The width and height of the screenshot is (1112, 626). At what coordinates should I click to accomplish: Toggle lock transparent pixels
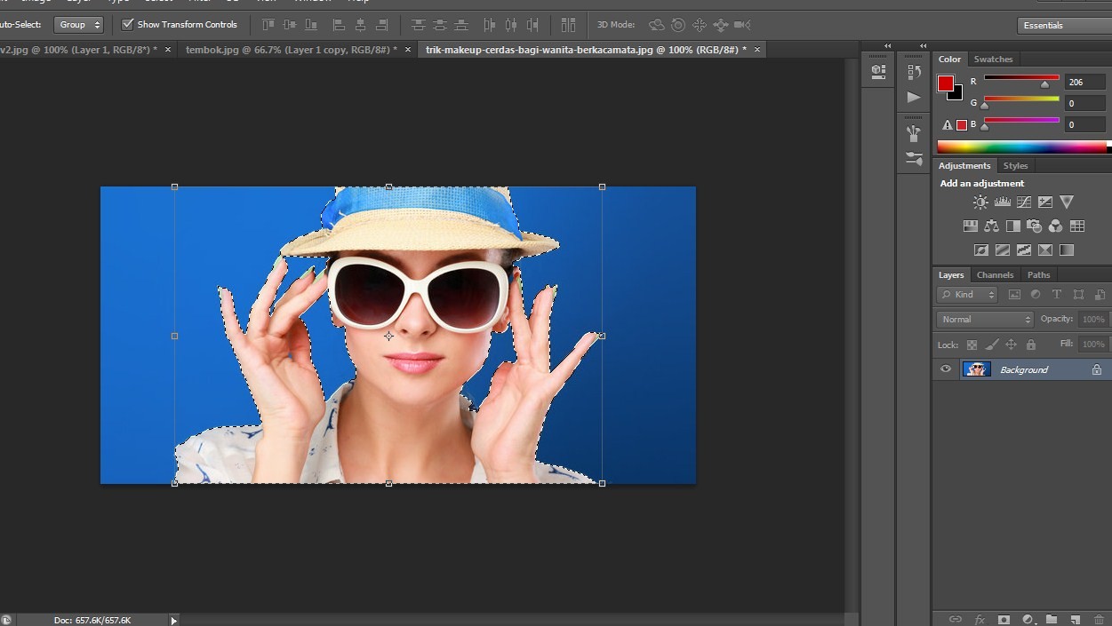[972, 345]
